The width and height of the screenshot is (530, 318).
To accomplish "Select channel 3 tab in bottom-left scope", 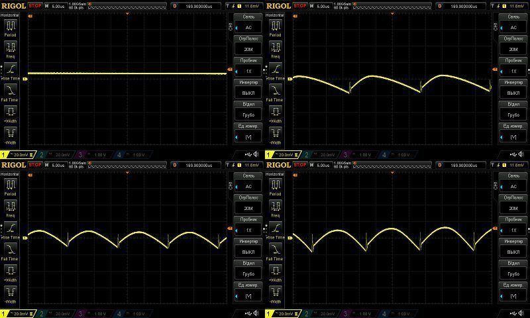I will pyautogui.click(x=94, y=314).
